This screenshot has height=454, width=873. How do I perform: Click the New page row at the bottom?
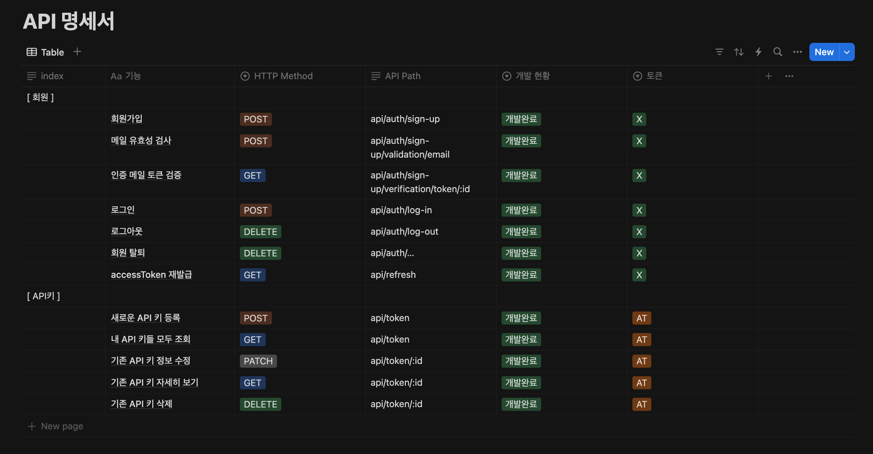pos(62,426)
